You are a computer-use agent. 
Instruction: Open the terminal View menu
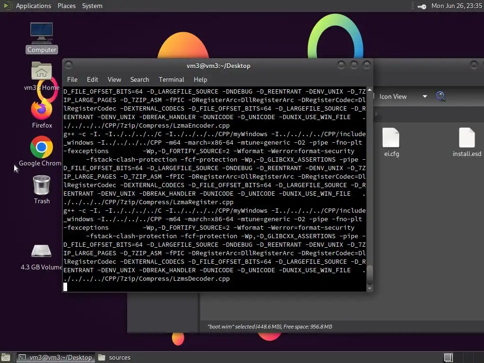click(114, 79)
